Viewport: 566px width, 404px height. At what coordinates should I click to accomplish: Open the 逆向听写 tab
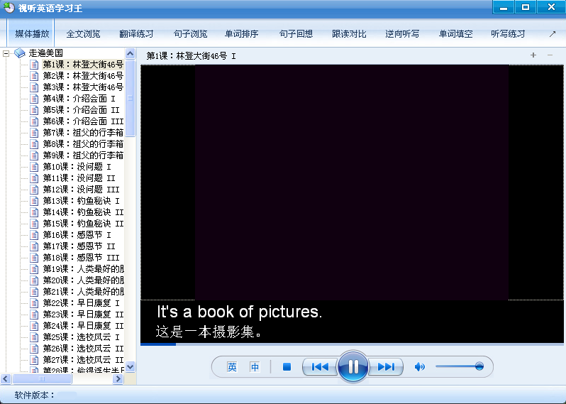[402, 34]
